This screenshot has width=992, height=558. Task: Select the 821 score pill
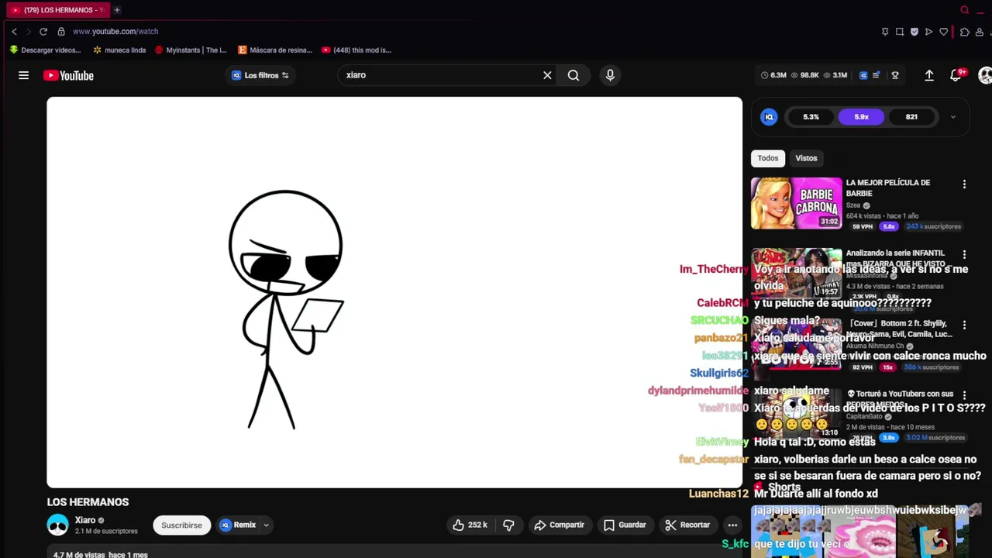point(911,117)
